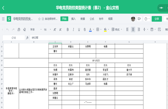This screenshot has height=109, width=168.
Task: Expand version history dropdown arrow
Action: point(149,19)
